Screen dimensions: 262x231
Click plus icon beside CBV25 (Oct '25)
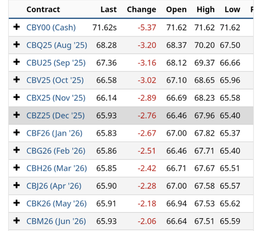pyautogui.click(x=16, y=80)
